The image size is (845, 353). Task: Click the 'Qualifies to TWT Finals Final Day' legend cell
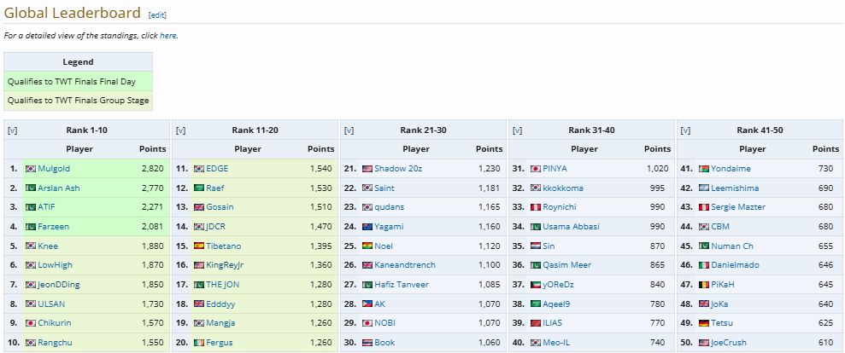pyautogui.click(x=78, y=82)
